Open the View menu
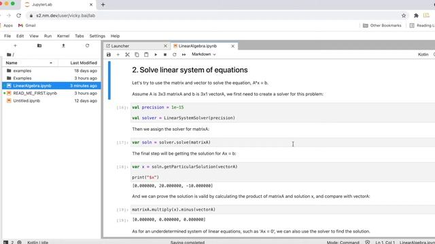The height and width of the screenshot is (244, 435). click(34, 36)
